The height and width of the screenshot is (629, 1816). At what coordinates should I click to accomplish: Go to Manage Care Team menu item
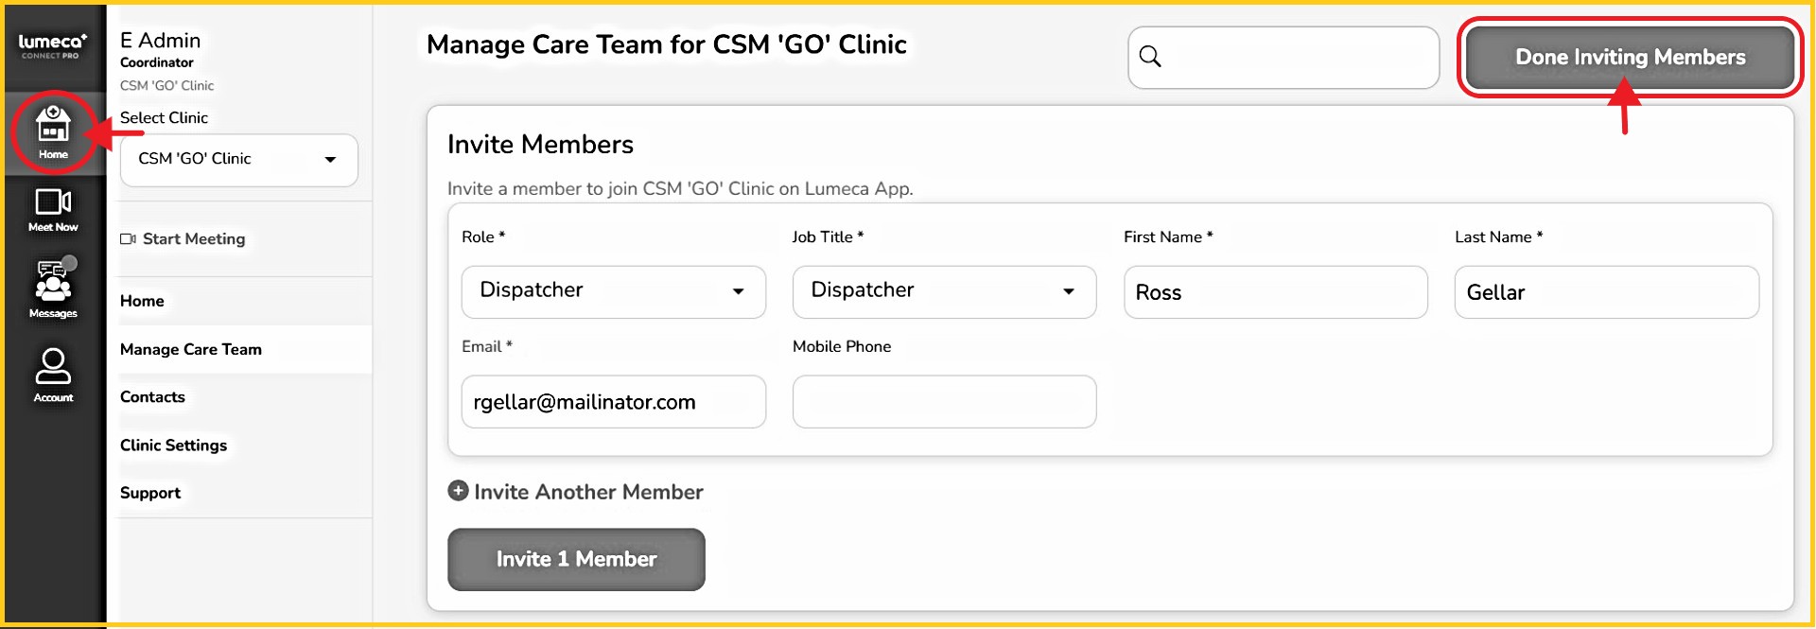[191, 349]
